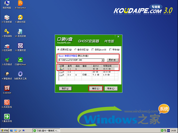Click the middle system tray icon
178x133 pixels.
[x=165, y=131]
